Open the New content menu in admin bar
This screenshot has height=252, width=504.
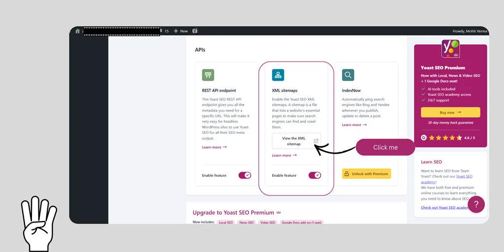point(181,31)
